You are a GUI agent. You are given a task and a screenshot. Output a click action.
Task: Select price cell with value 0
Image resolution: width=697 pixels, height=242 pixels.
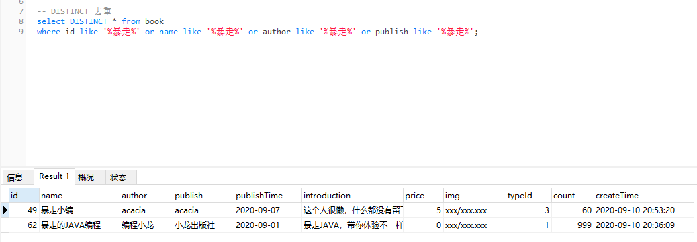[423, 225]
